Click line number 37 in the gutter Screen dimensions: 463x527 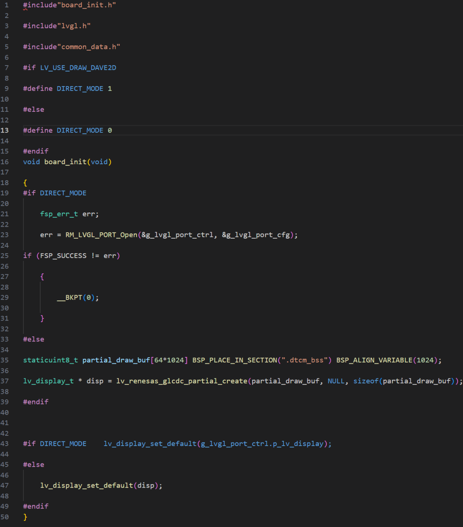pyautogui.click(x=5, y=381)
